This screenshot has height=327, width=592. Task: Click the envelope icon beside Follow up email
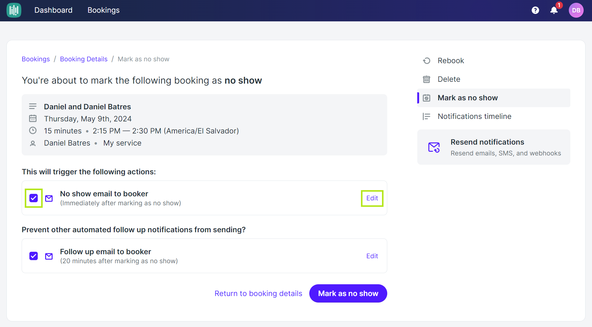tap(49, 256)
